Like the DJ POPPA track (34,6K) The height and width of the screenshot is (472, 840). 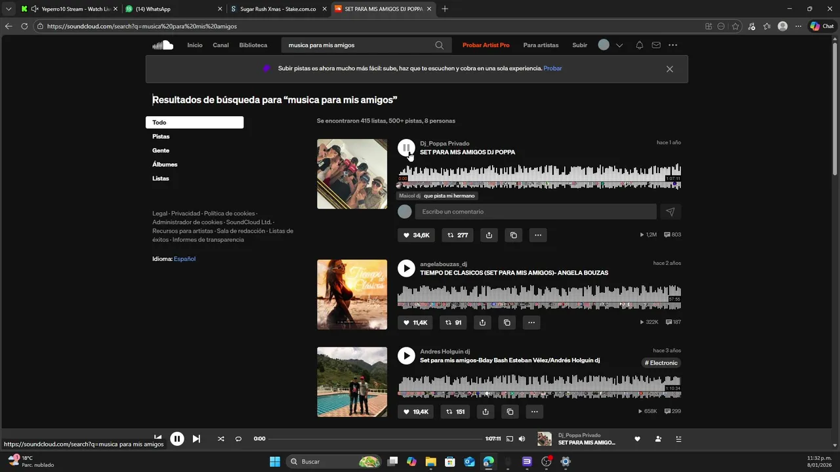pyautogui.click(x=416, y=235)
